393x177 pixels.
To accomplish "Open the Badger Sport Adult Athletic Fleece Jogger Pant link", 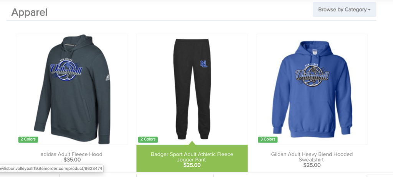I will [192, 157].
